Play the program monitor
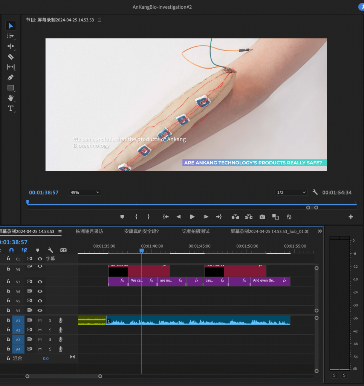This screenshot has width=364, height=386. pos(192,217)
